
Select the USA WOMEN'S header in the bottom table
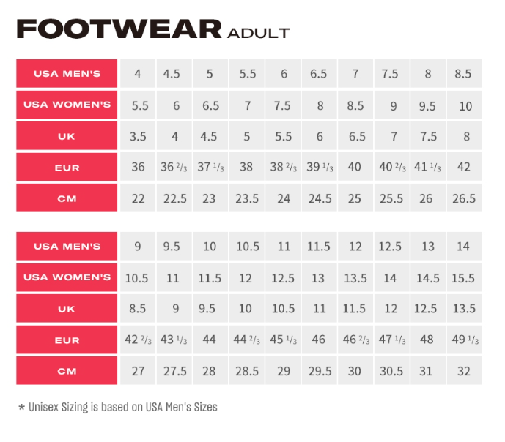pos(67,277)
